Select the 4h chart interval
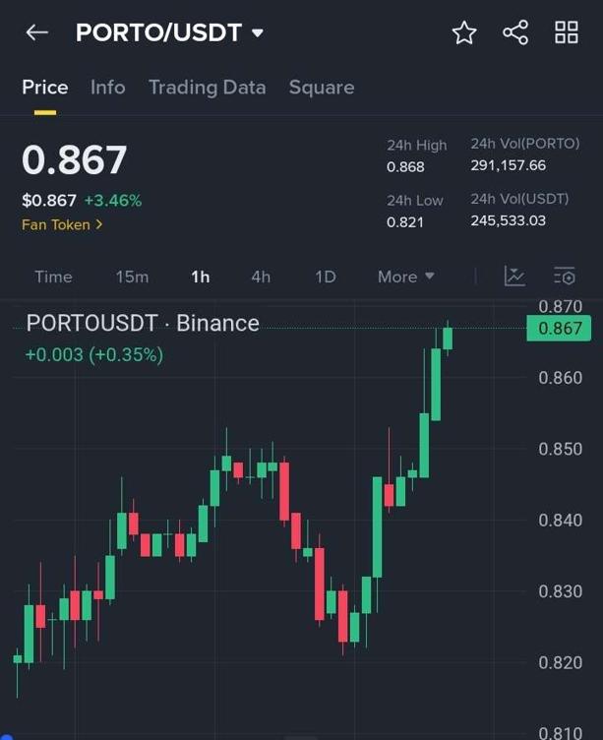This screenshot has height=740, width=603. (x=261, y=277)
